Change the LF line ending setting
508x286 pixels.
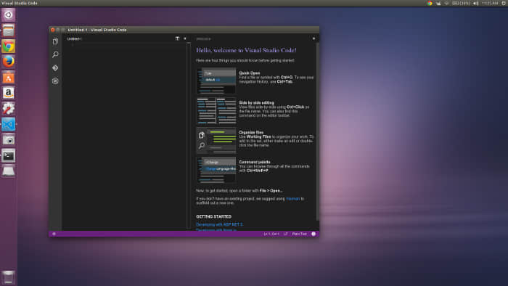(x=286, y=234)
